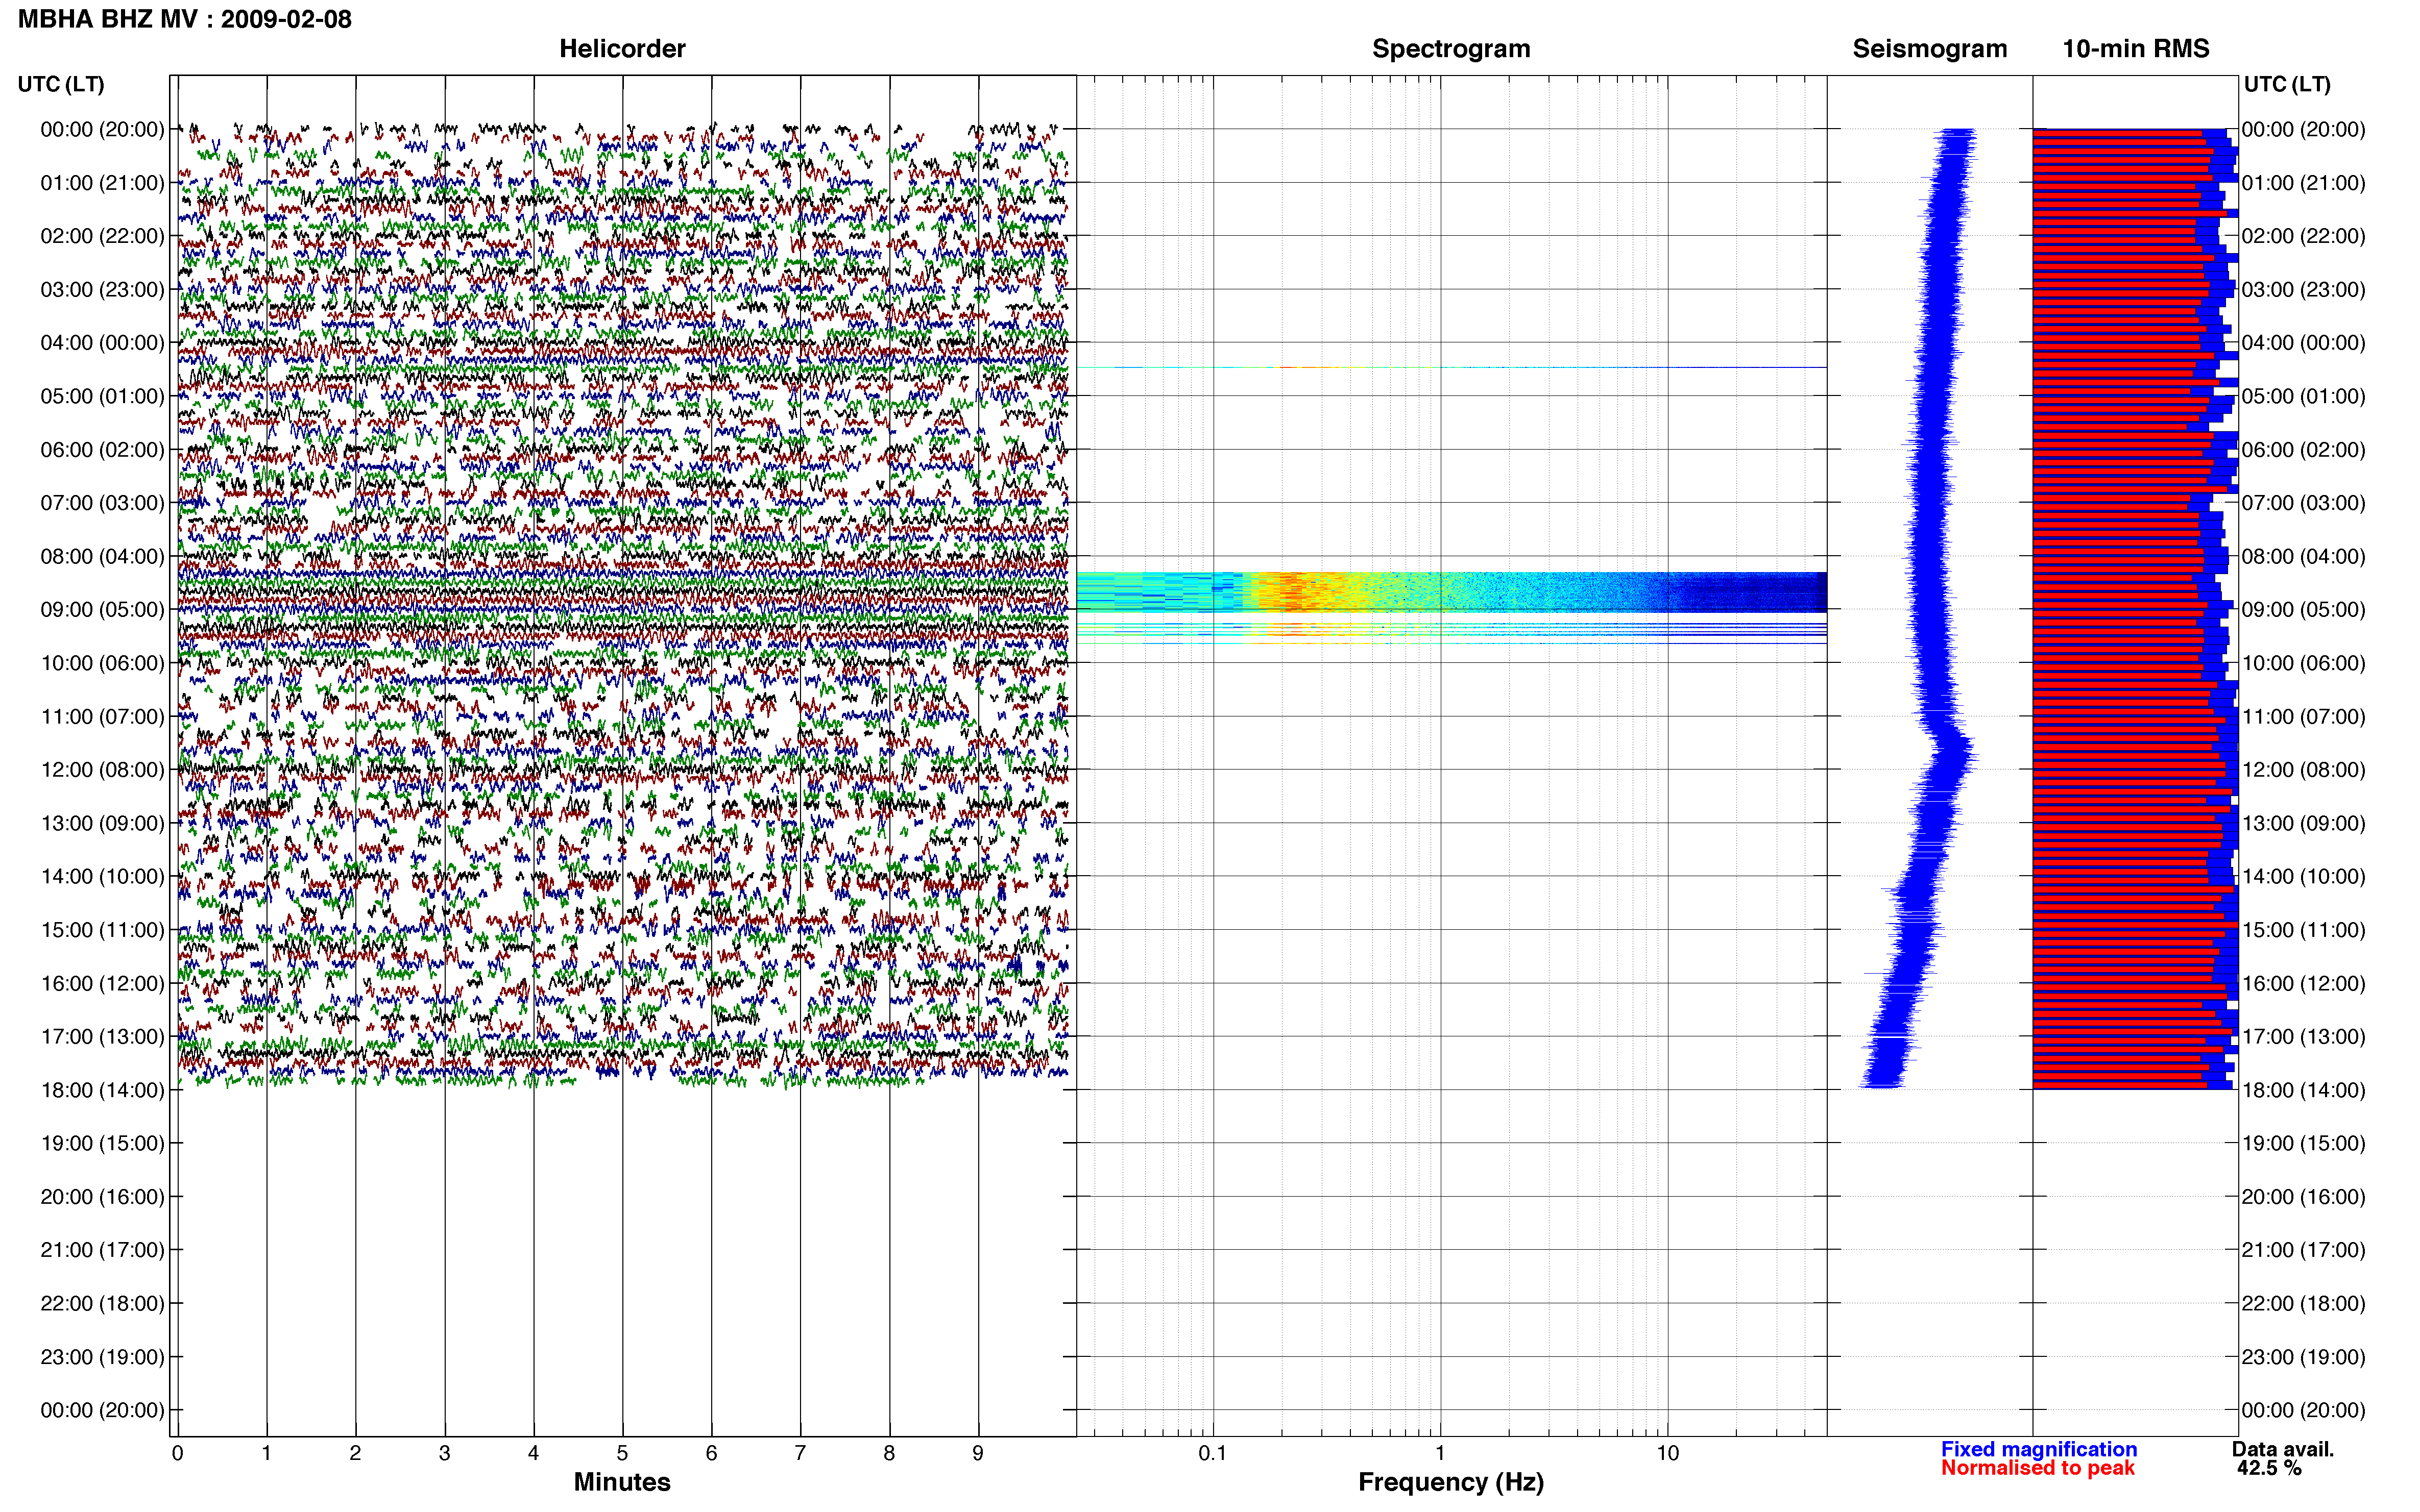Viewport: 2420px width, 1512px height.
Task: Click the 42.5 % availability value
Action: (2269, 1468)
